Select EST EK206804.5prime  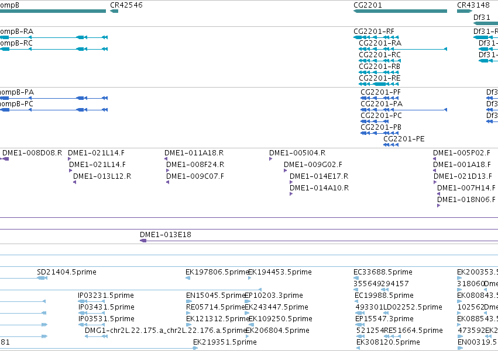(278, 331)
